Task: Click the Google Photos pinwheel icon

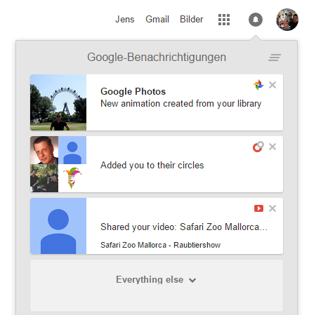Action: [x=258, y=85]
